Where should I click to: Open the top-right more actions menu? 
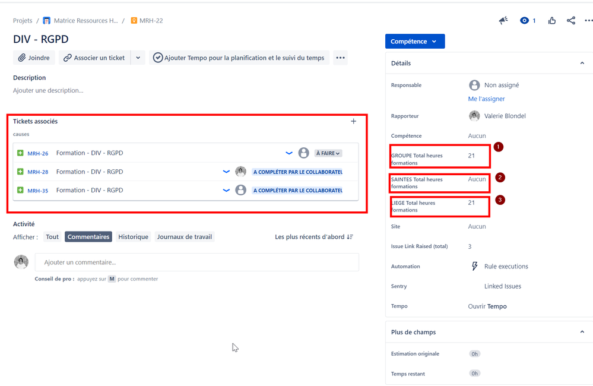tap(588, 20)
